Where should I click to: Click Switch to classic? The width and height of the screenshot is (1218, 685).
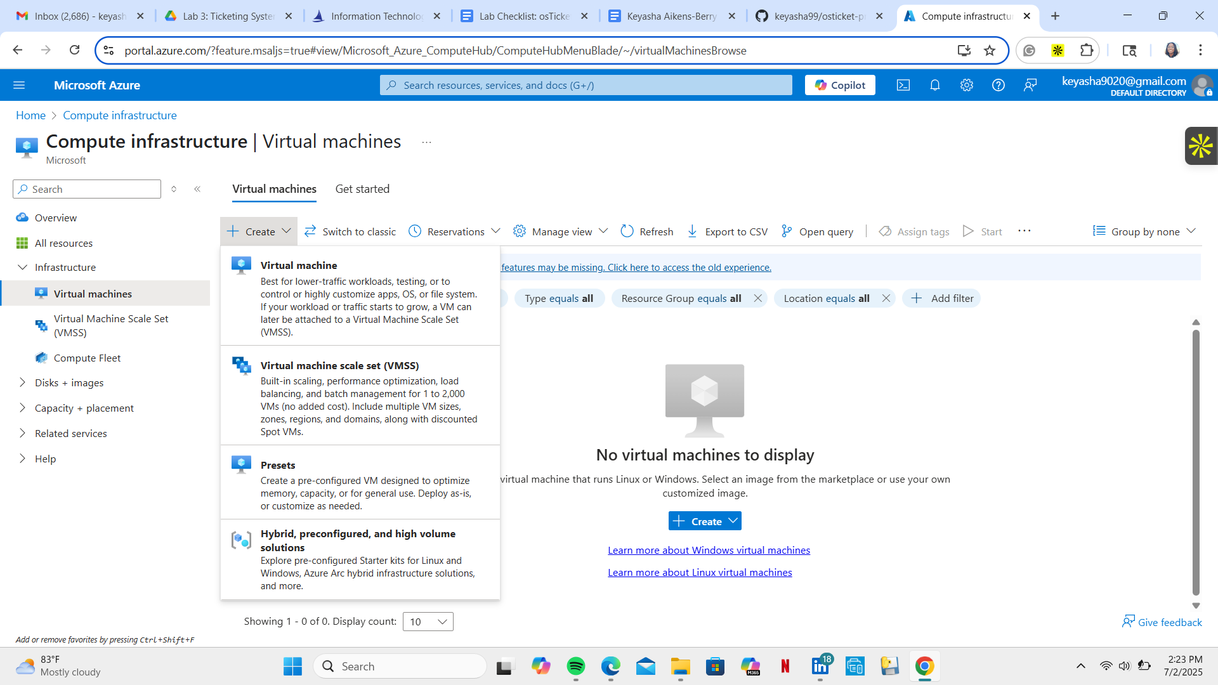click(350, 232)
